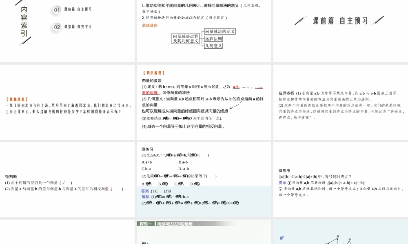
Task: Click the 提示 label under 微思考
Action: coord(282,183)
